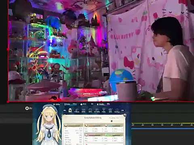This screenshot has width=194, height=145.
Task: Open the trophy icon tab in game menu
Action: coord(103,110)
